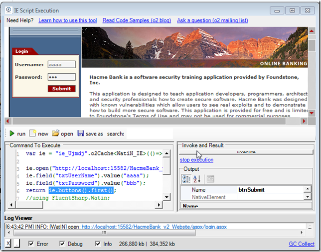Click the browser horizontal scrollbar thumb
Image resolution: width=321 pixels, height=252 pixels.
tap(149, 121)
